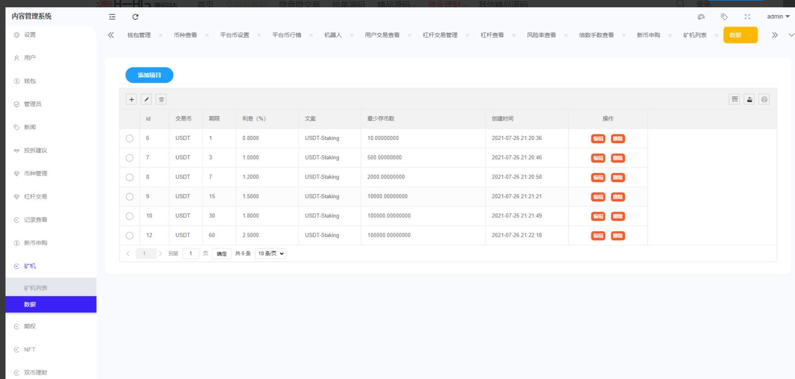Open the admin user dropdown

(x=778, y=17)
